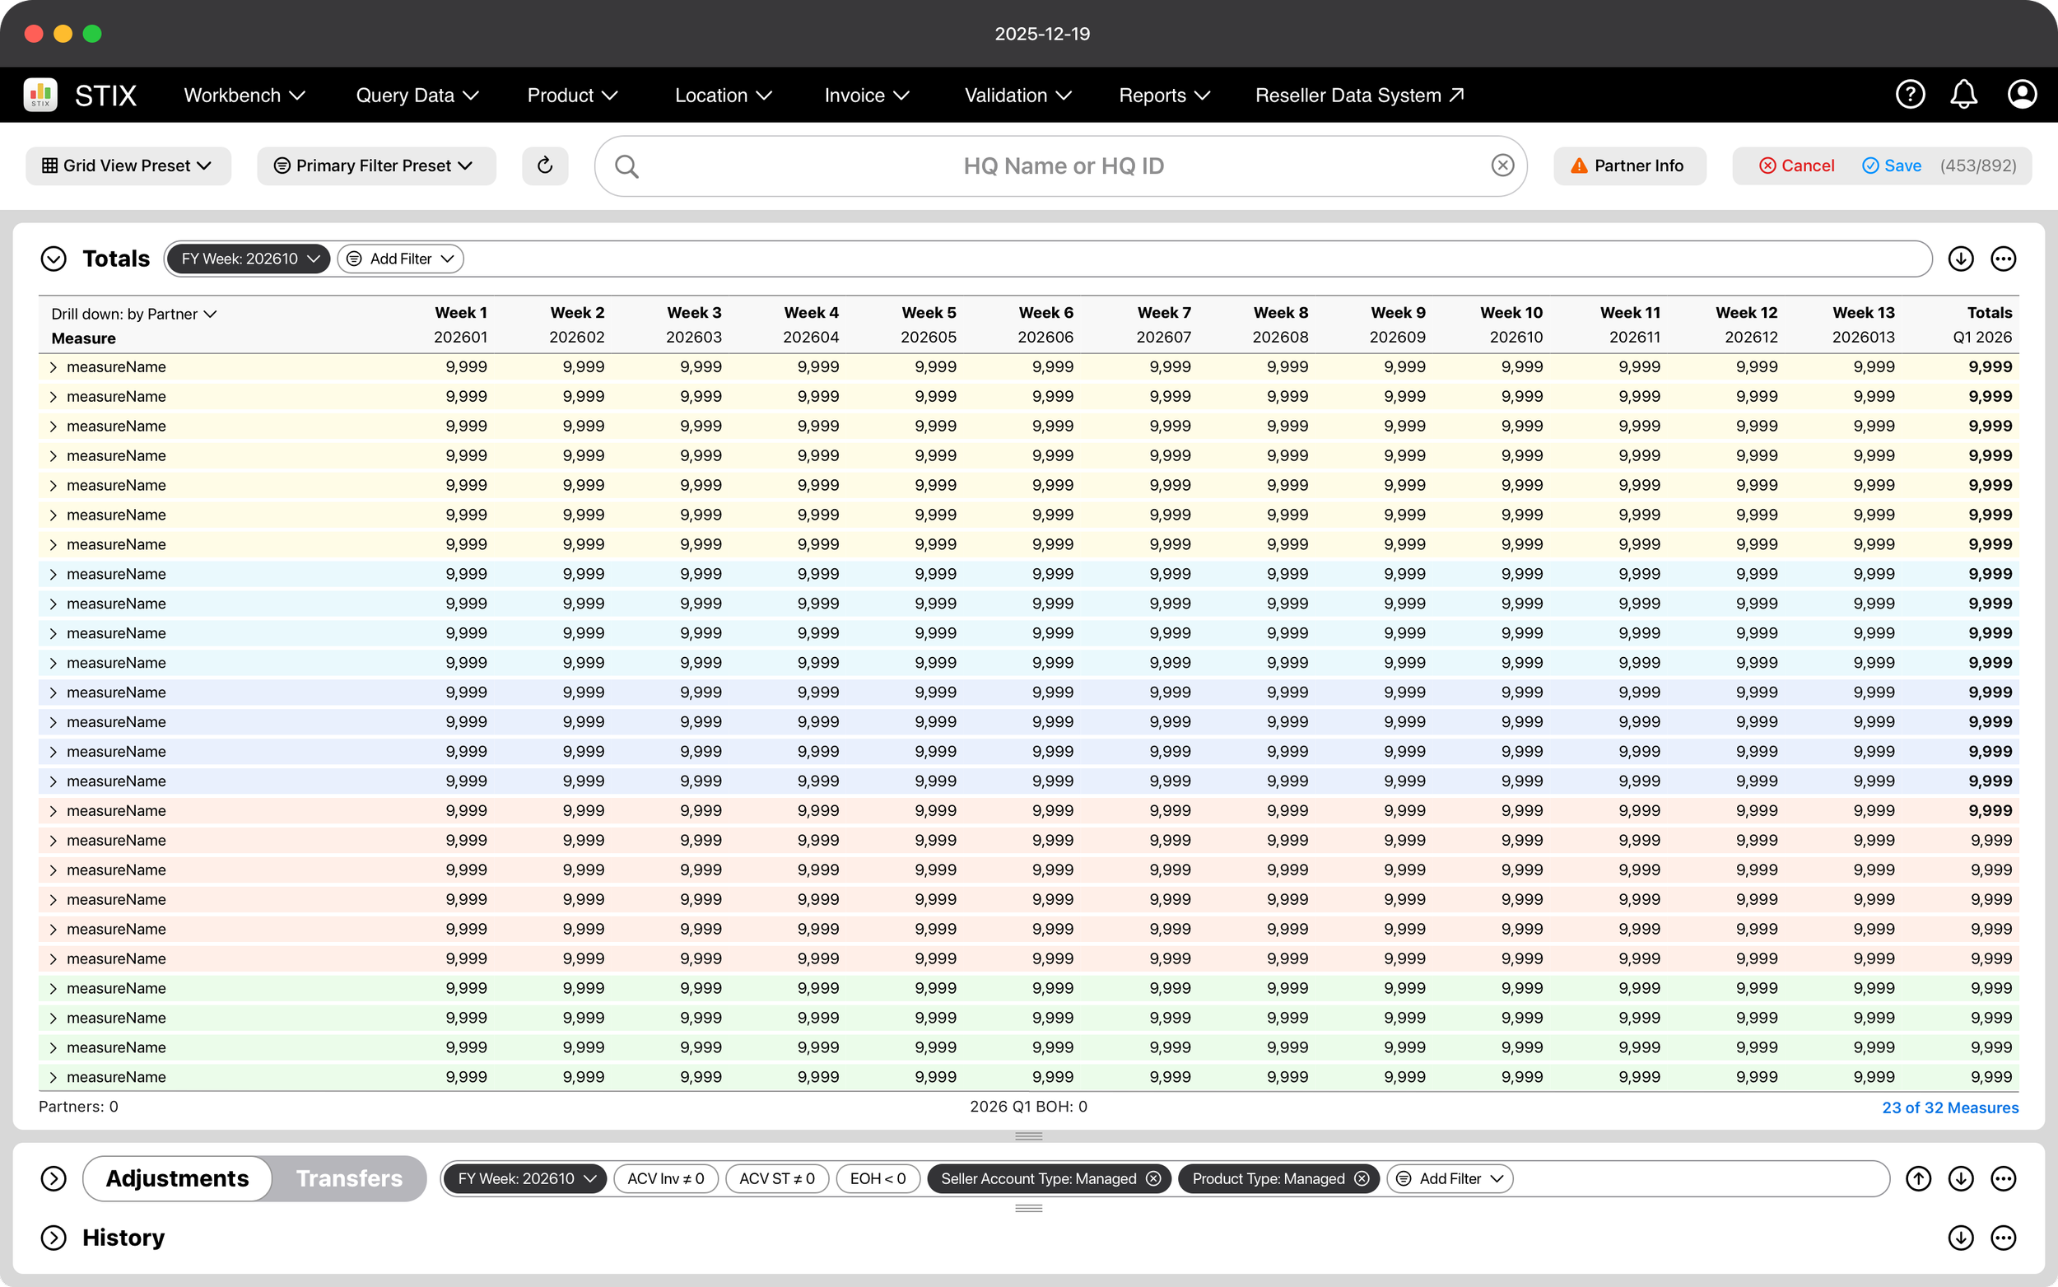Download the Totals table data
The height and width of the screenshot is (1287, 2058).
coord(1961,259)
